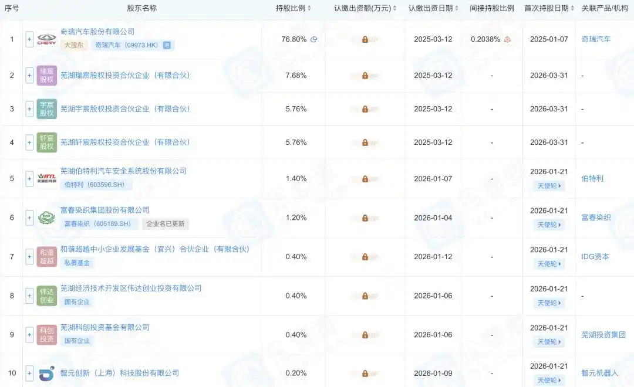
Task: Click the lock icon in 芜湖宇宸 row
Action: point(365,109)
